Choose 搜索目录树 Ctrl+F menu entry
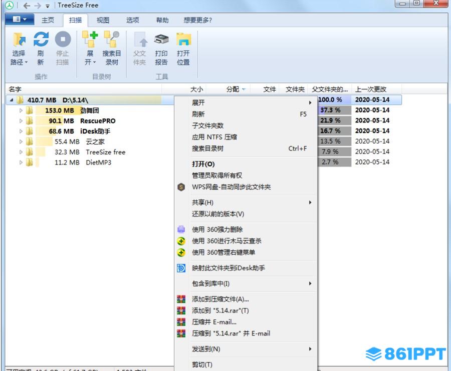Viewport: 451px width, 371px height. [253, 148]
